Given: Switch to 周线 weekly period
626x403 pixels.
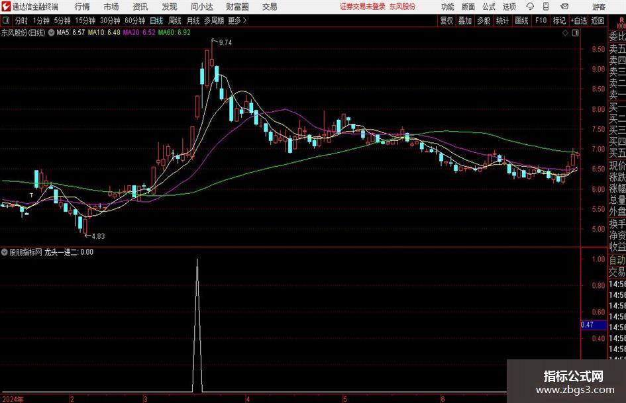Looking at the screenshot, I should pos(174,21).
